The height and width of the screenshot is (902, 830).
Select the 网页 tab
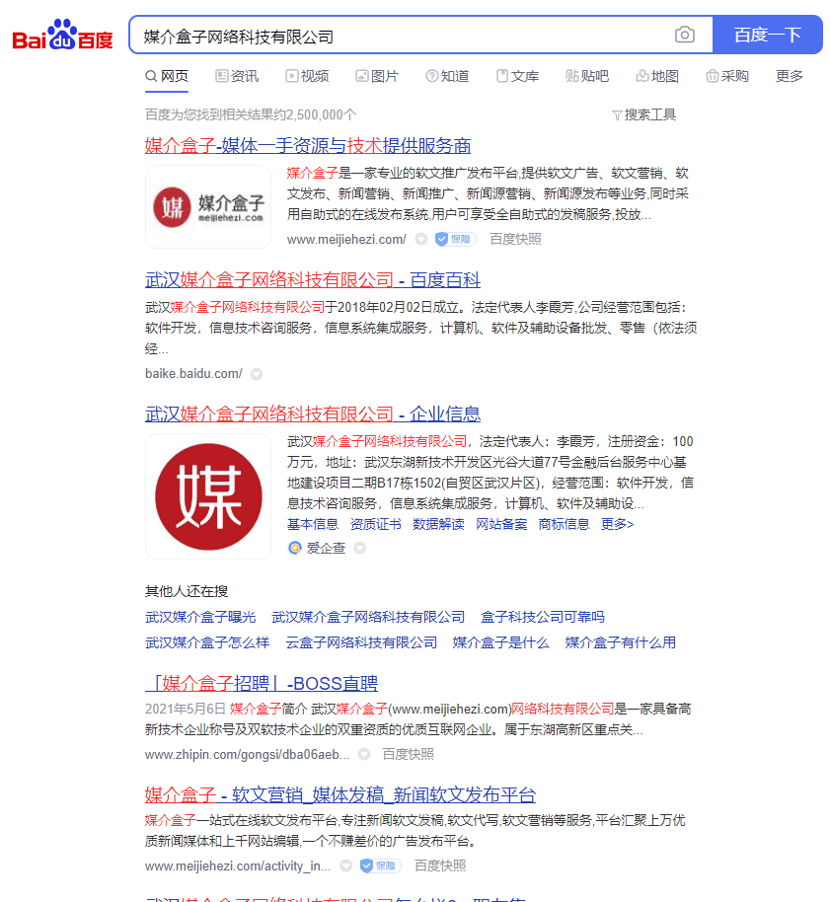[x=167, y=77]
